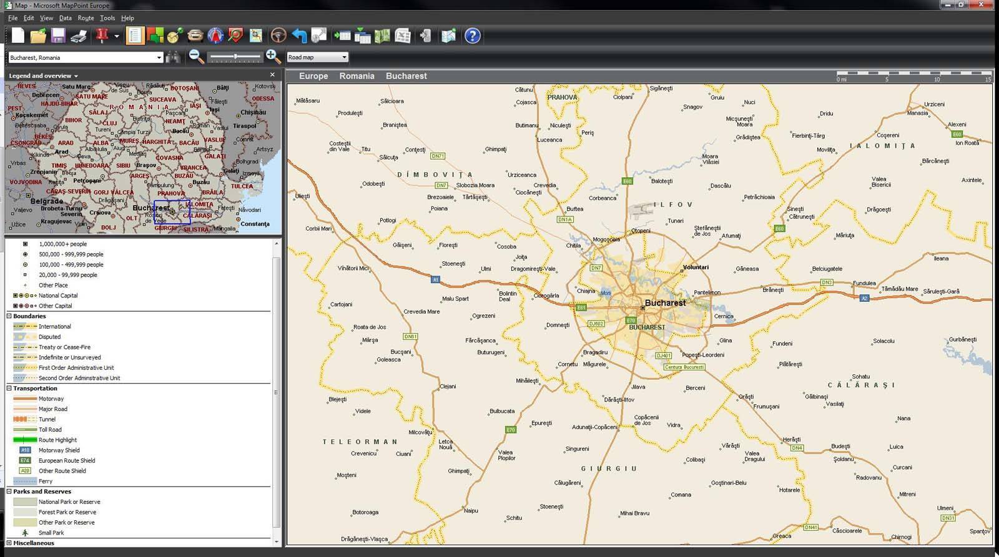Image resolution: width=999 pixels, height=557 pixels.
Task: Print the map using the printer icon
Action: (x=79, y=36)
